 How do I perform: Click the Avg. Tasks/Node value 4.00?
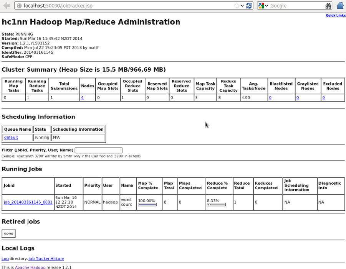(246, 97)
